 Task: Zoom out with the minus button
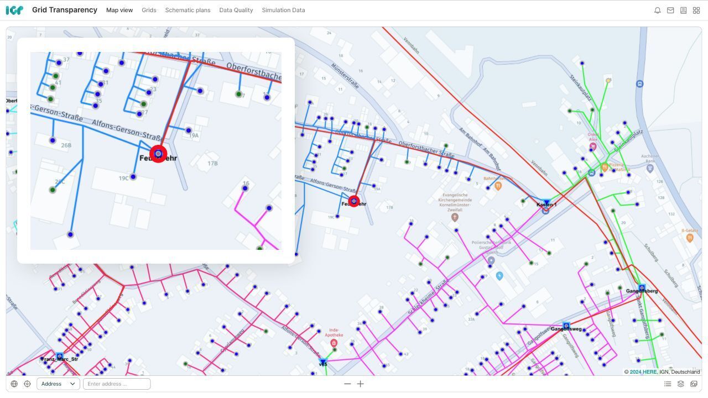(347, 384)
